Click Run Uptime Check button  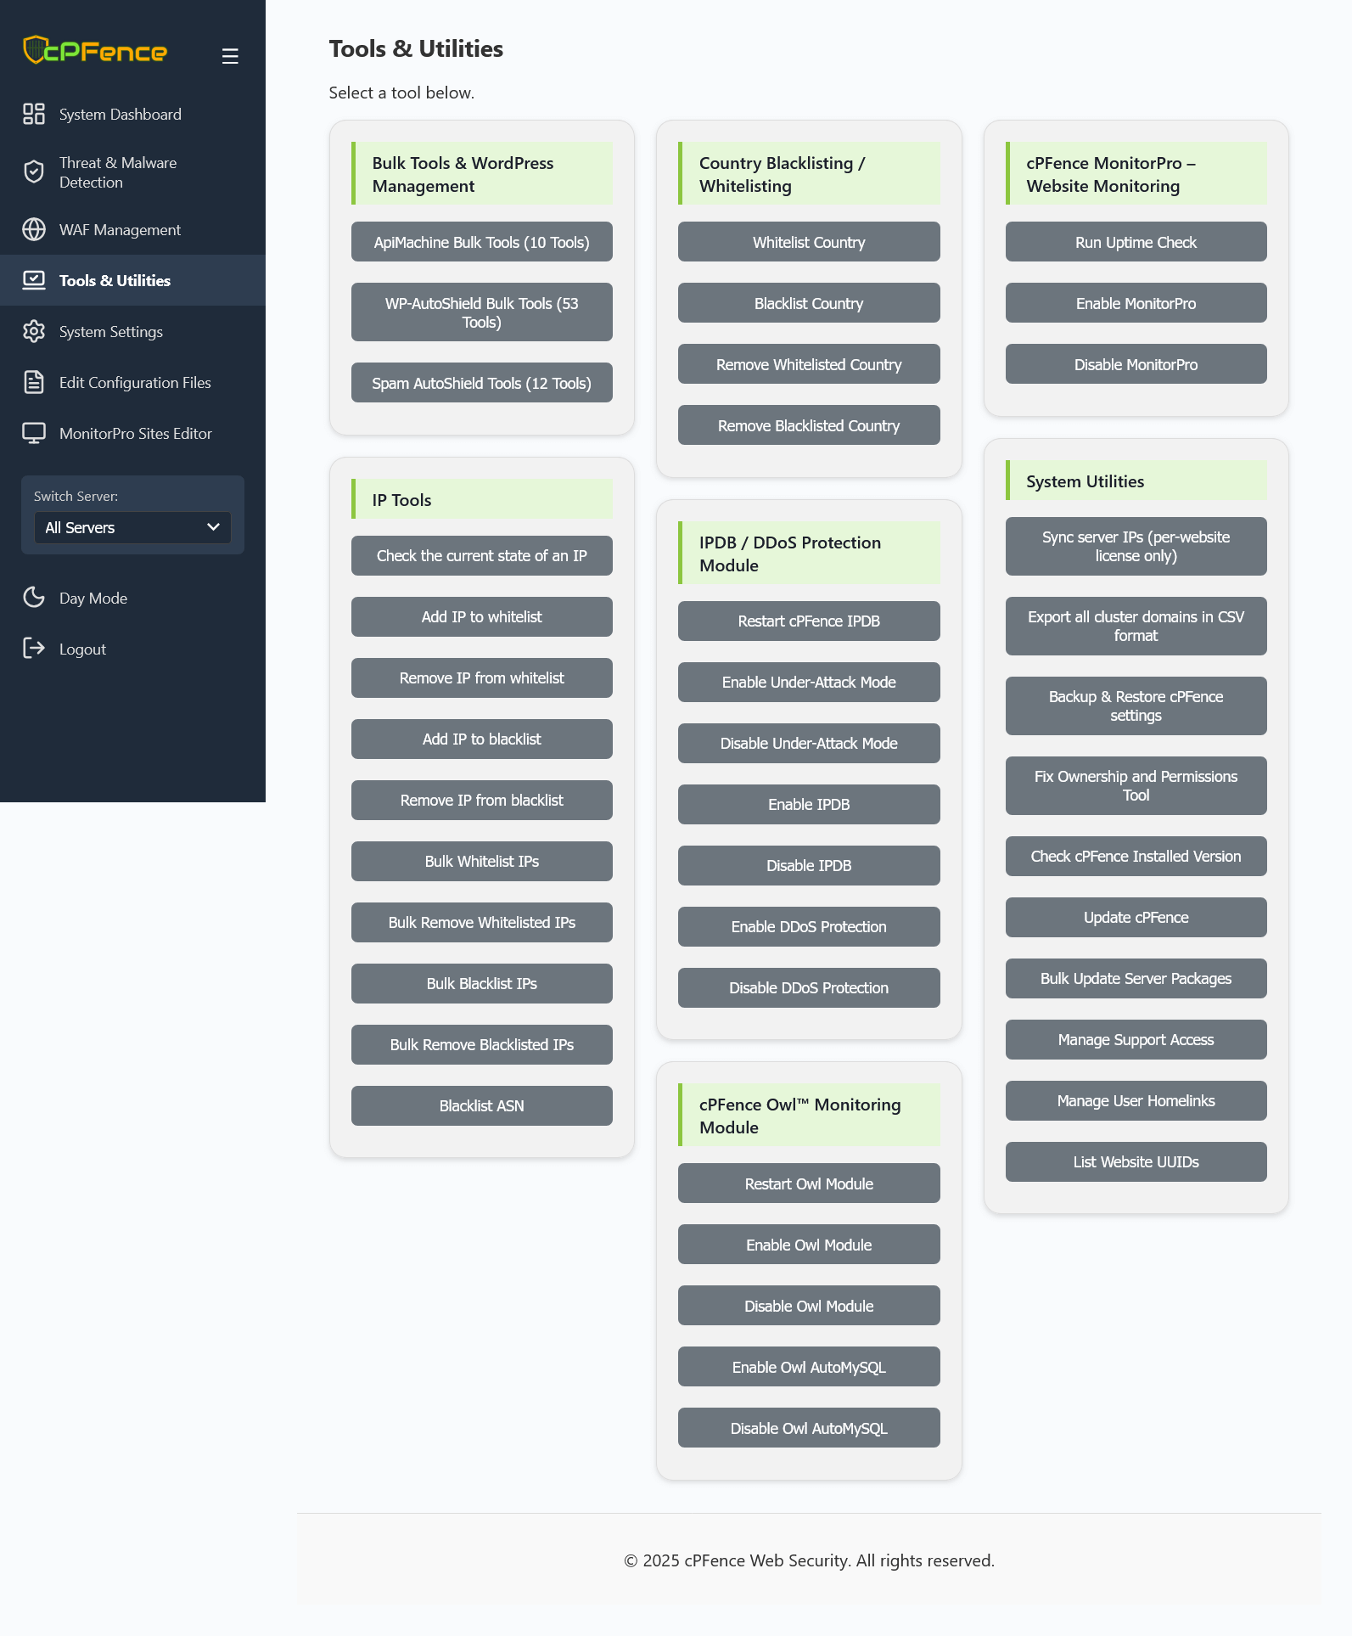pos(1136,242)
